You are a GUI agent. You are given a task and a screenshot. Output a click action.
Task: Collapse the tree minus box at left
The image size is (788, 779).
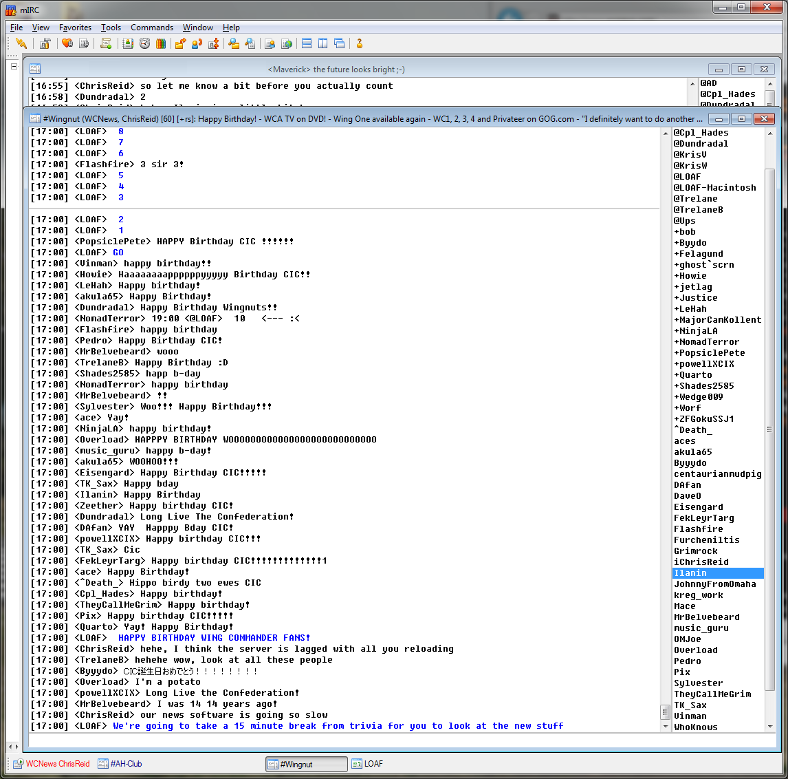(x=14, y=67)
